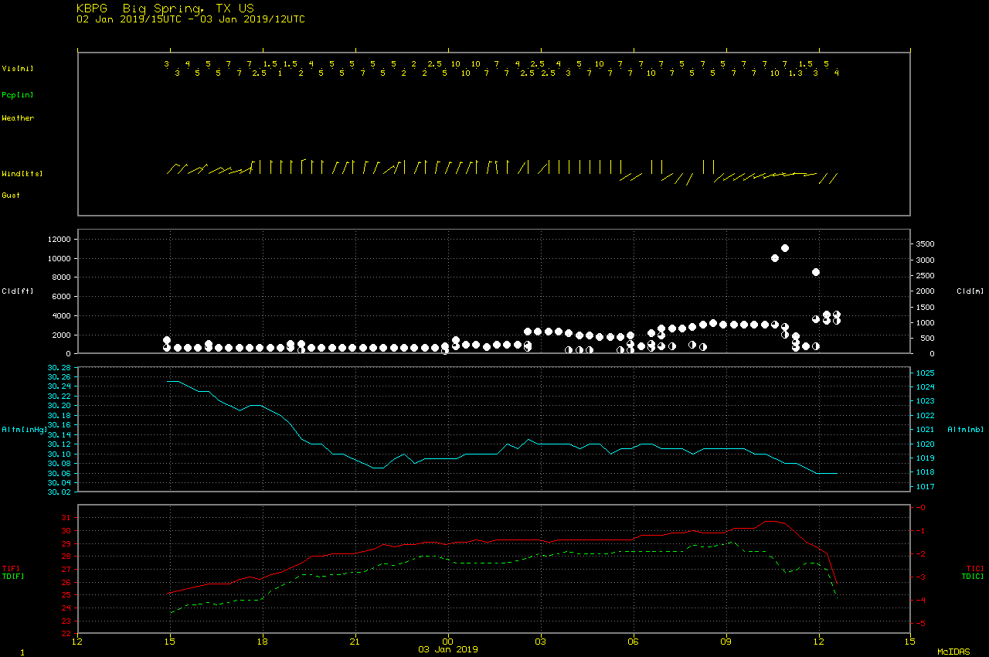This screenshot has width=989, height=657.
Task: Click the start of the cyan altimeter line
Action: (168, 381)
